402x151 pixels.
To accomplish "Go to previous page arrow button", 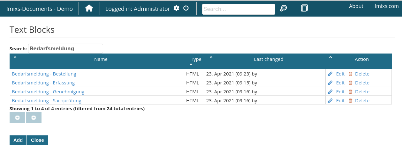I will (17, 118).
